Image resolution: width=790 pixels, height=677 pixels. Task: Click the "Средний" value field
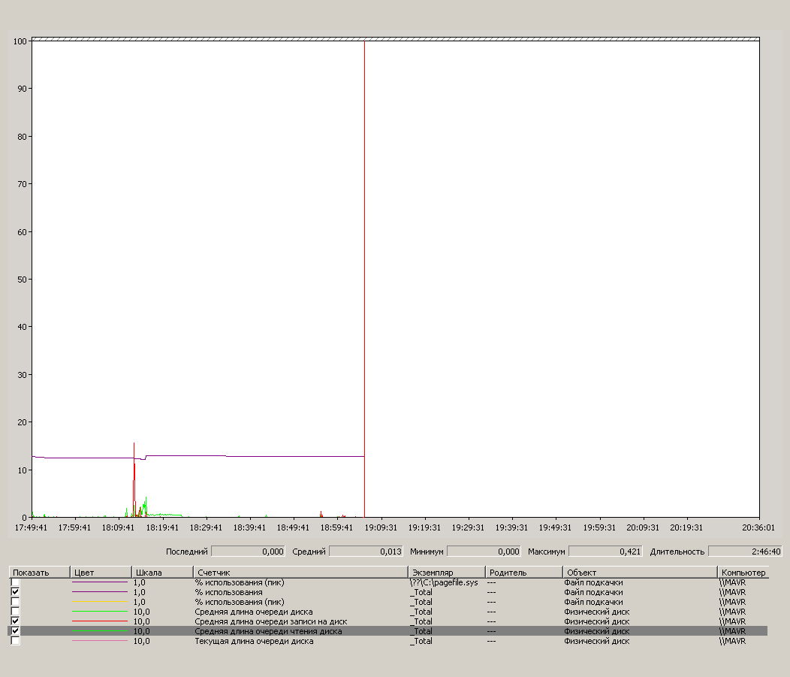click(x=366, y=552)
